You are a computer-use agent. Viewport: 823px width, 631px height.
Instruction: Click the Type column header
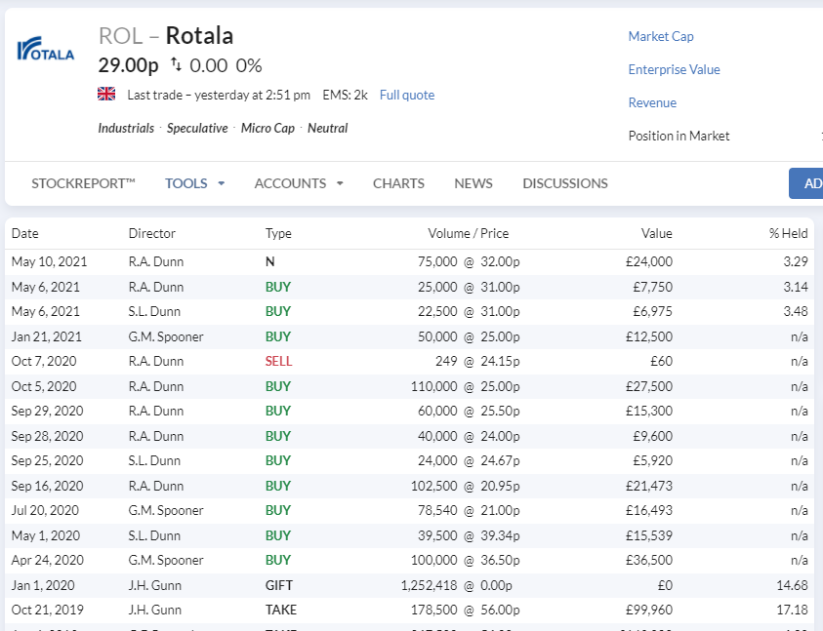278,233
